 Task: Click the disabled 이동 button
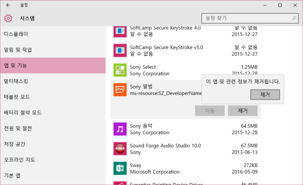pos(210,111)
